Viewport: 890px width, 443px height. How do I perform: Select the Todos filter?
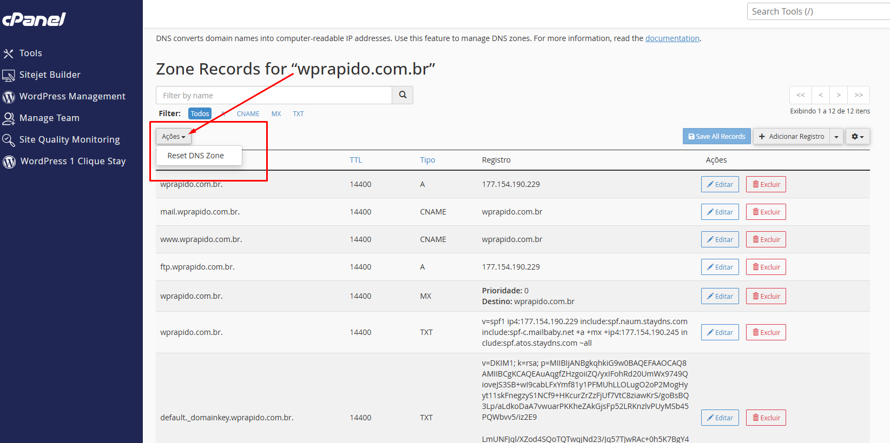pos(200,113)
